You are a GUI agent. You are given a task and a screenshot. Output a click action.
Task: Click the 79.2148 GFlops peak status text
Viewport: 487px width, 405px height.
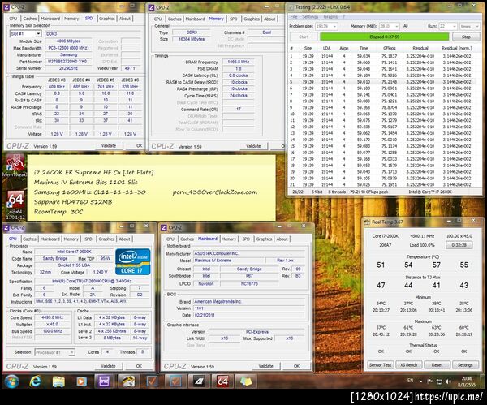tap(368, 192)
